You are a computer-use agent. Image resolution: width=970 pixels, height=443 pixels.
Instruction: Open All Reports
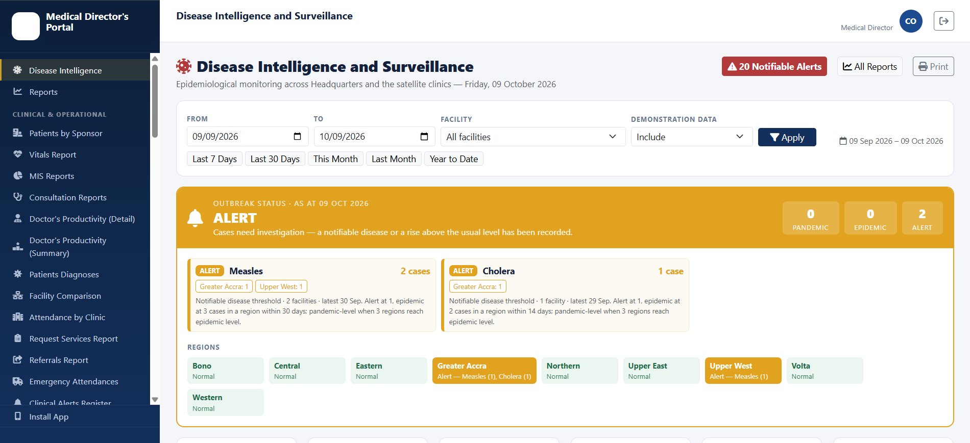[869, 66]
